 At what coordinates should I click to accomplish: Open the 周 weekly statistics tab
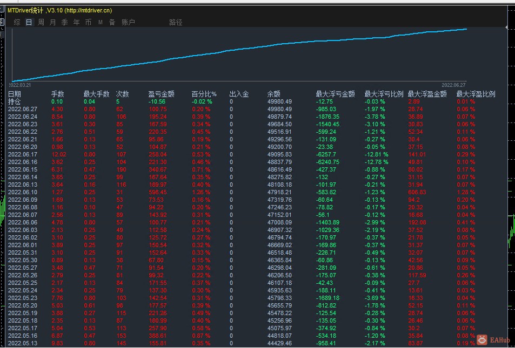[x=41, y=22]
